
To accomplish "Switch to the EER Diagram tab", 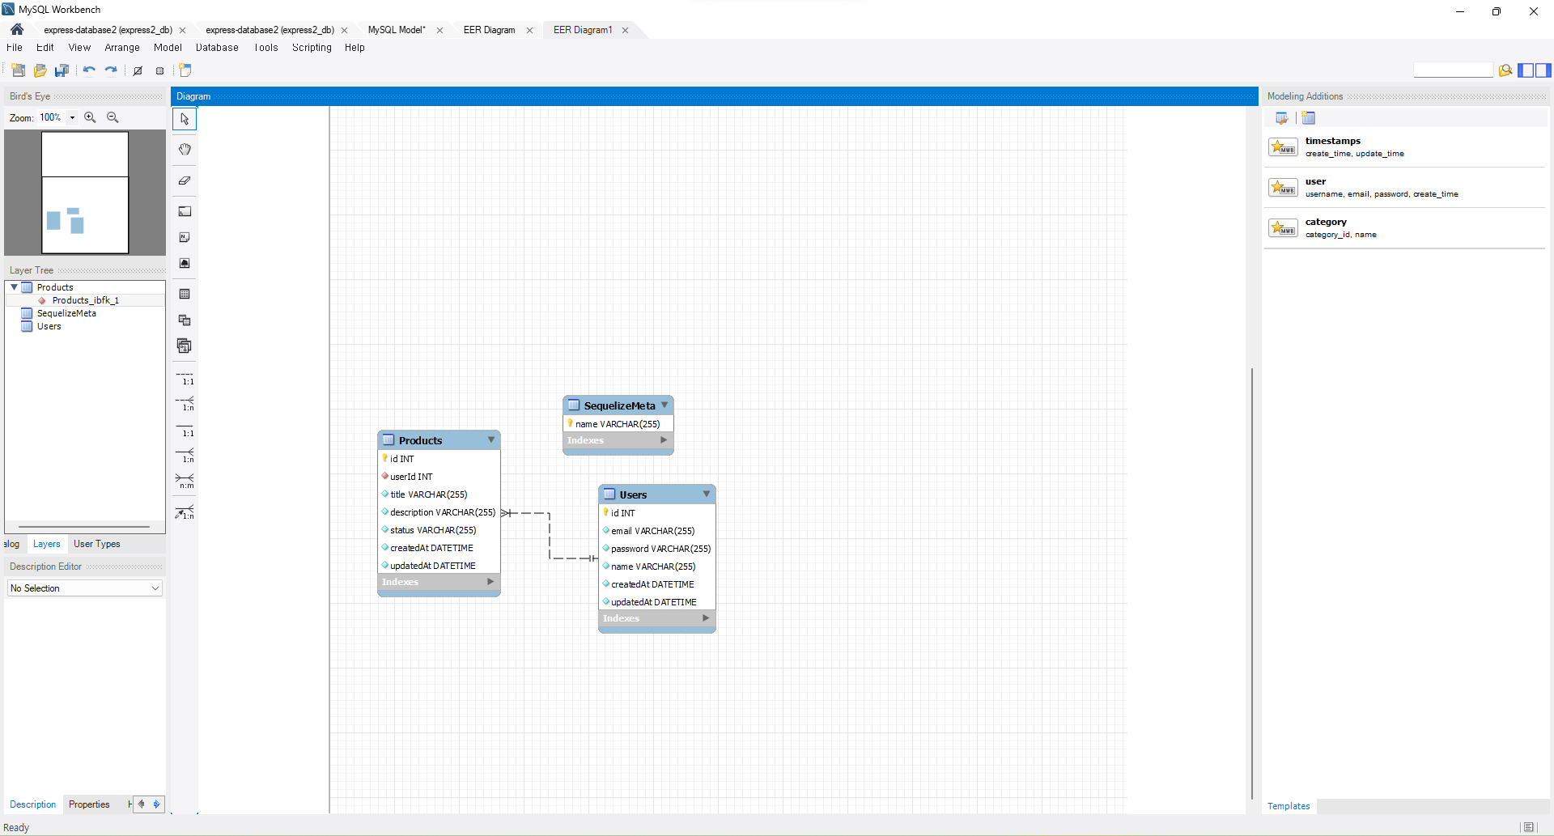I will tap(489, 30).
